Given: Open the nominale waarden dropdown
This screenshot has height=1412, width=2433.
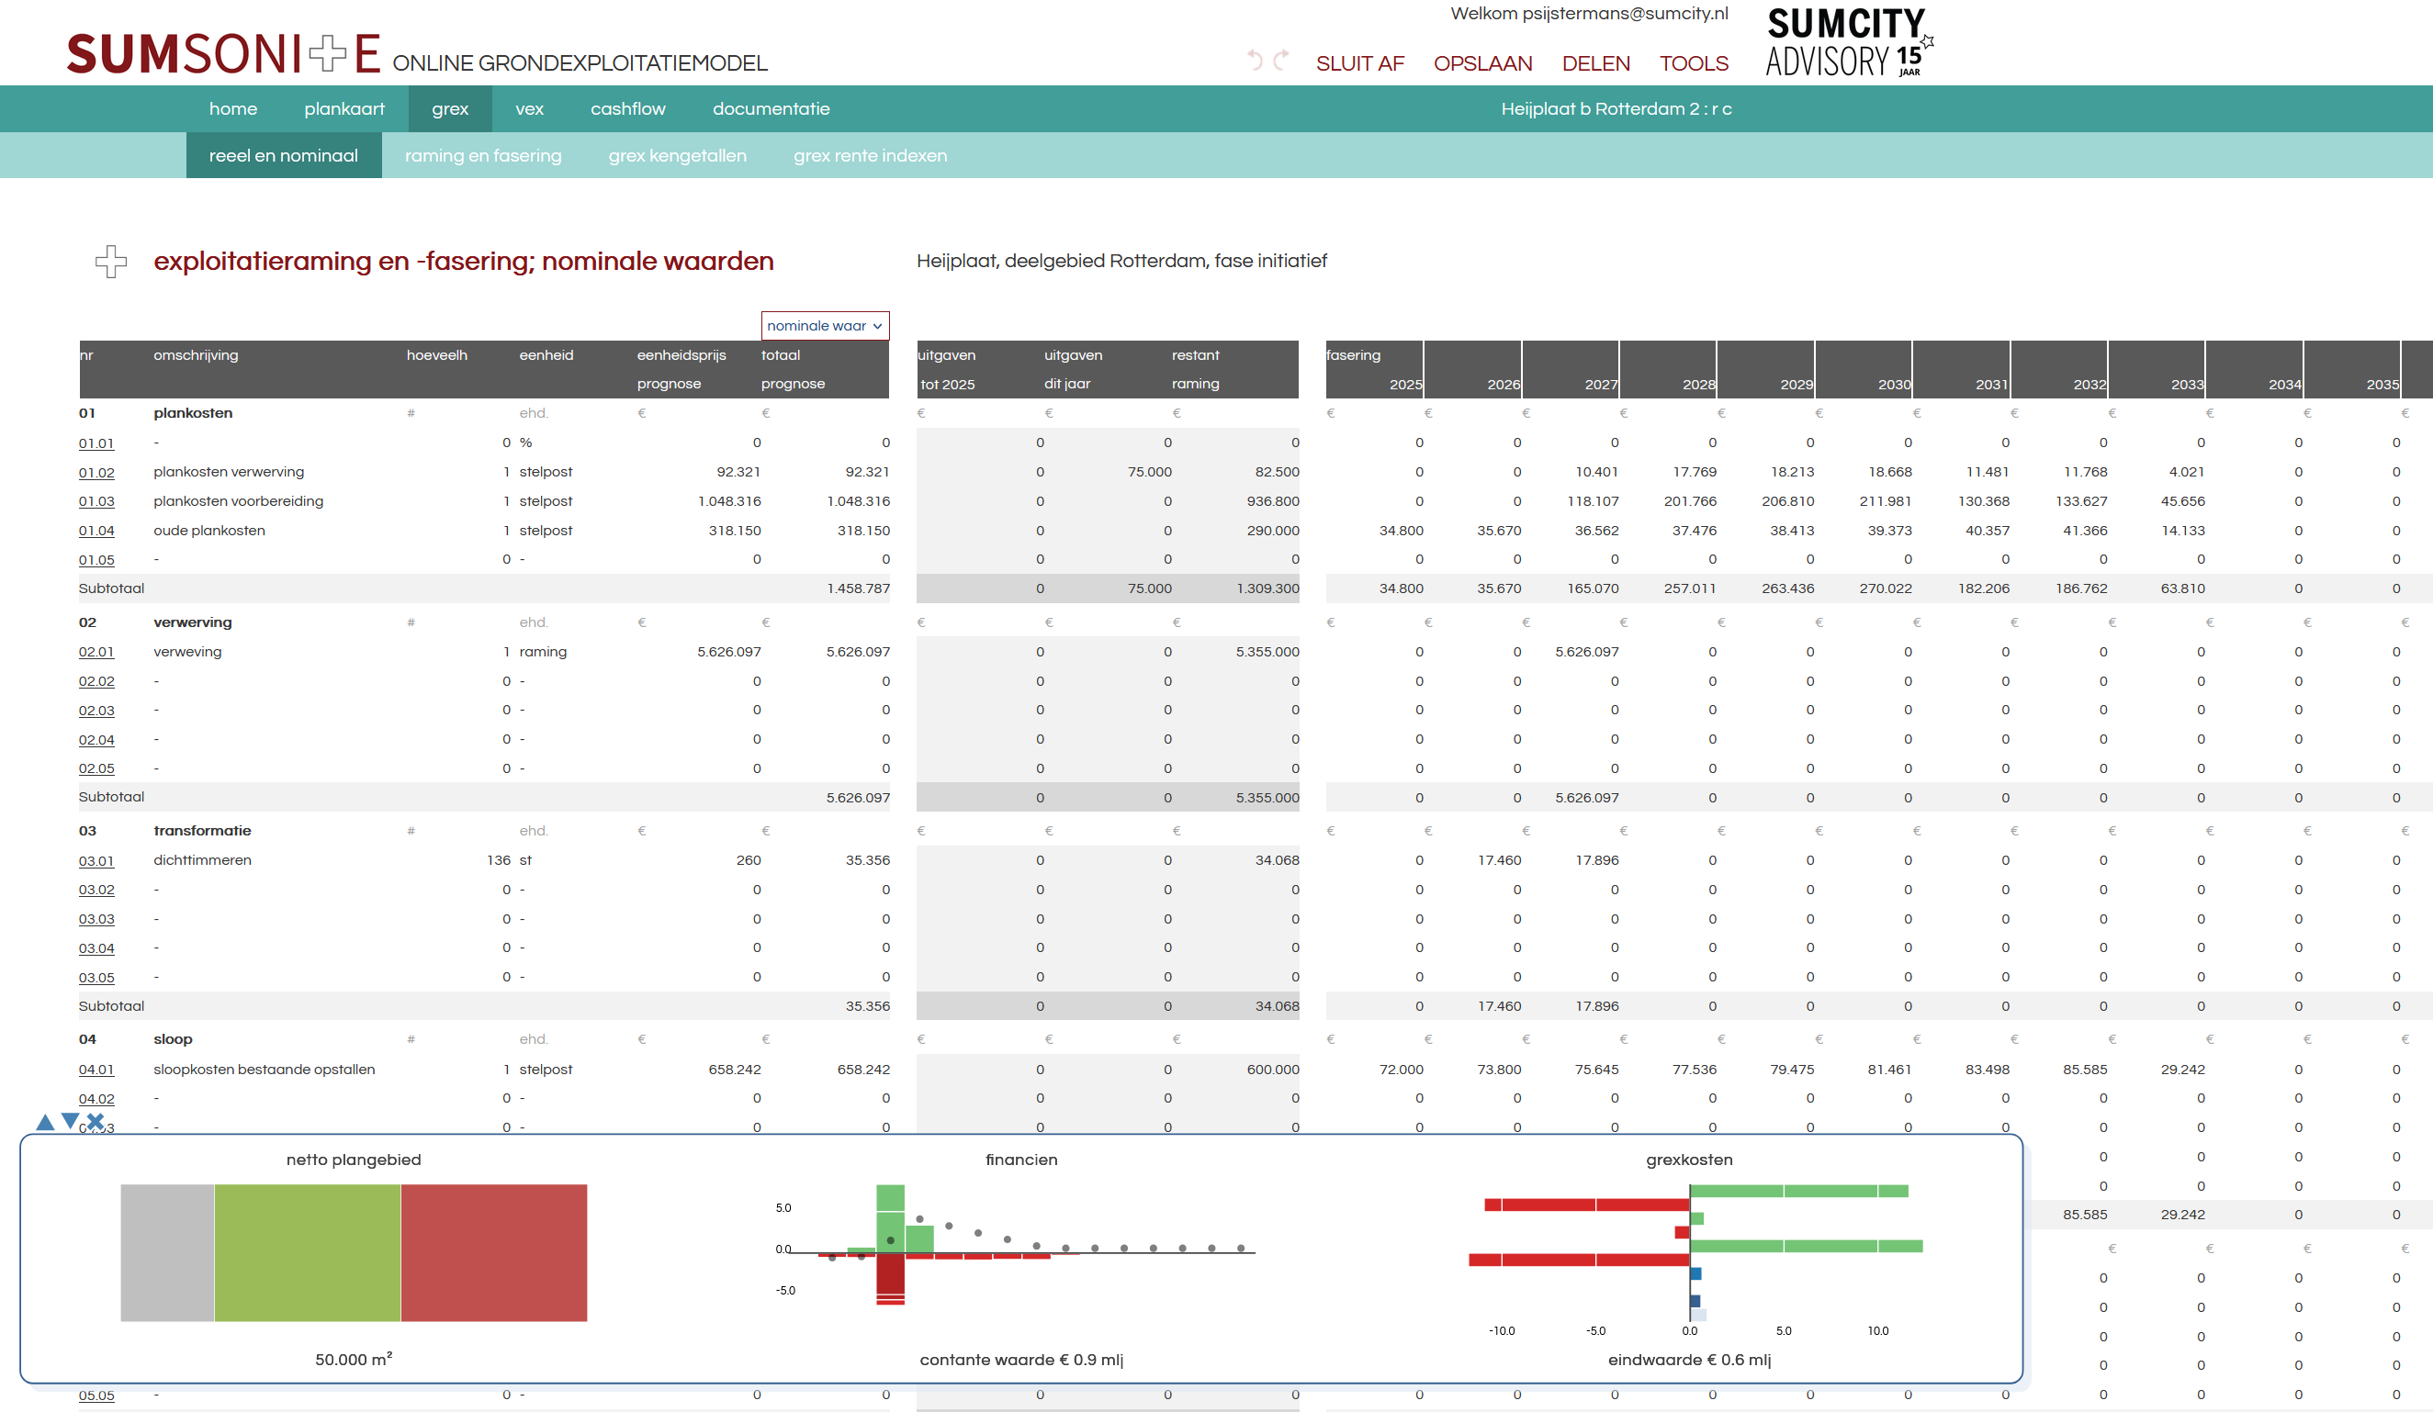Looking at the screenshot, I should pos(825,326).
